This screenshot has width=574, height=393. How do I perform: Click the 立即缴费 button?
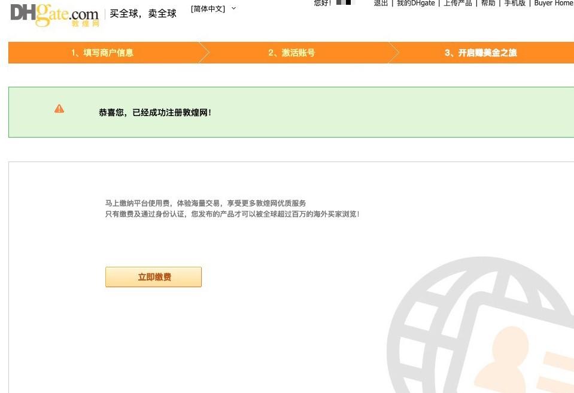coord(153,276)
